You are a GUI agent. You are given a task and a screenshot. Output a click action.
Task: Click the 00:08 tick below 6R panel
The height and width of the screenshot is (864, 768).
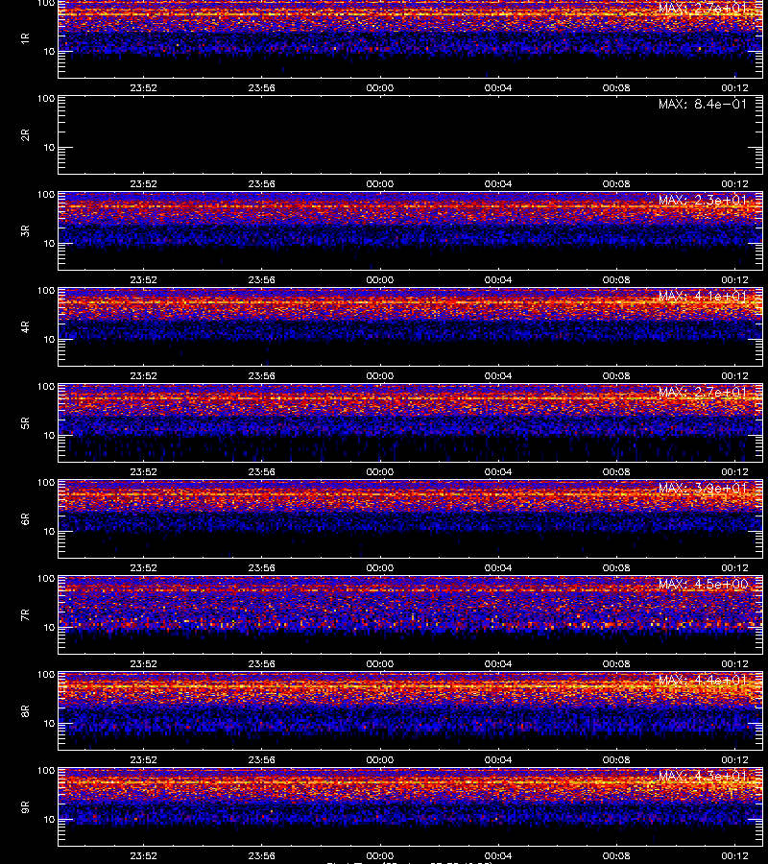pos(616,567)
